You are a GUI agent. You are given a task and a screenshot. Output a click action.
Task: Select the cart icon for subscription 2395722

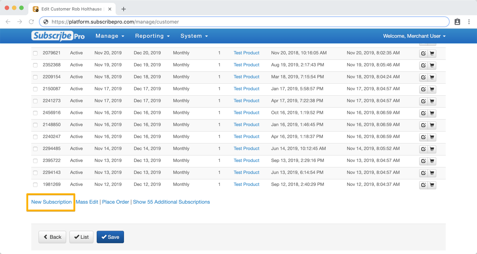click(432, 161)
